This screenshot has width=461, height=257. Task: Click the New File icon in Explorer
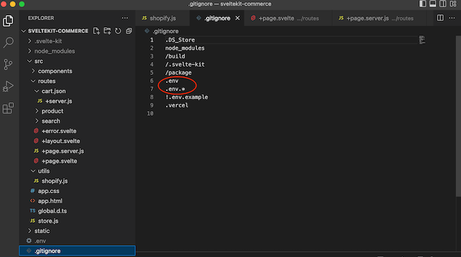pyautogui.click(x=97, y=30)
